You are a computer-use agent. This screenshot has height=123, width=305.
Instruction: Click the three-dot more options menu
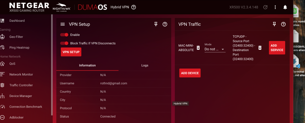click(275, 7)
